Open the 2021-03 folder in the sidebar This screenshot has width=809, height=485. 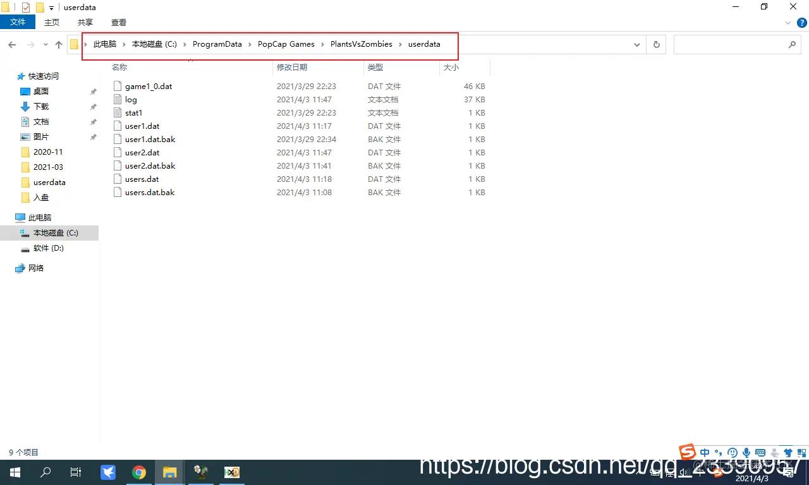coord(48,167)
